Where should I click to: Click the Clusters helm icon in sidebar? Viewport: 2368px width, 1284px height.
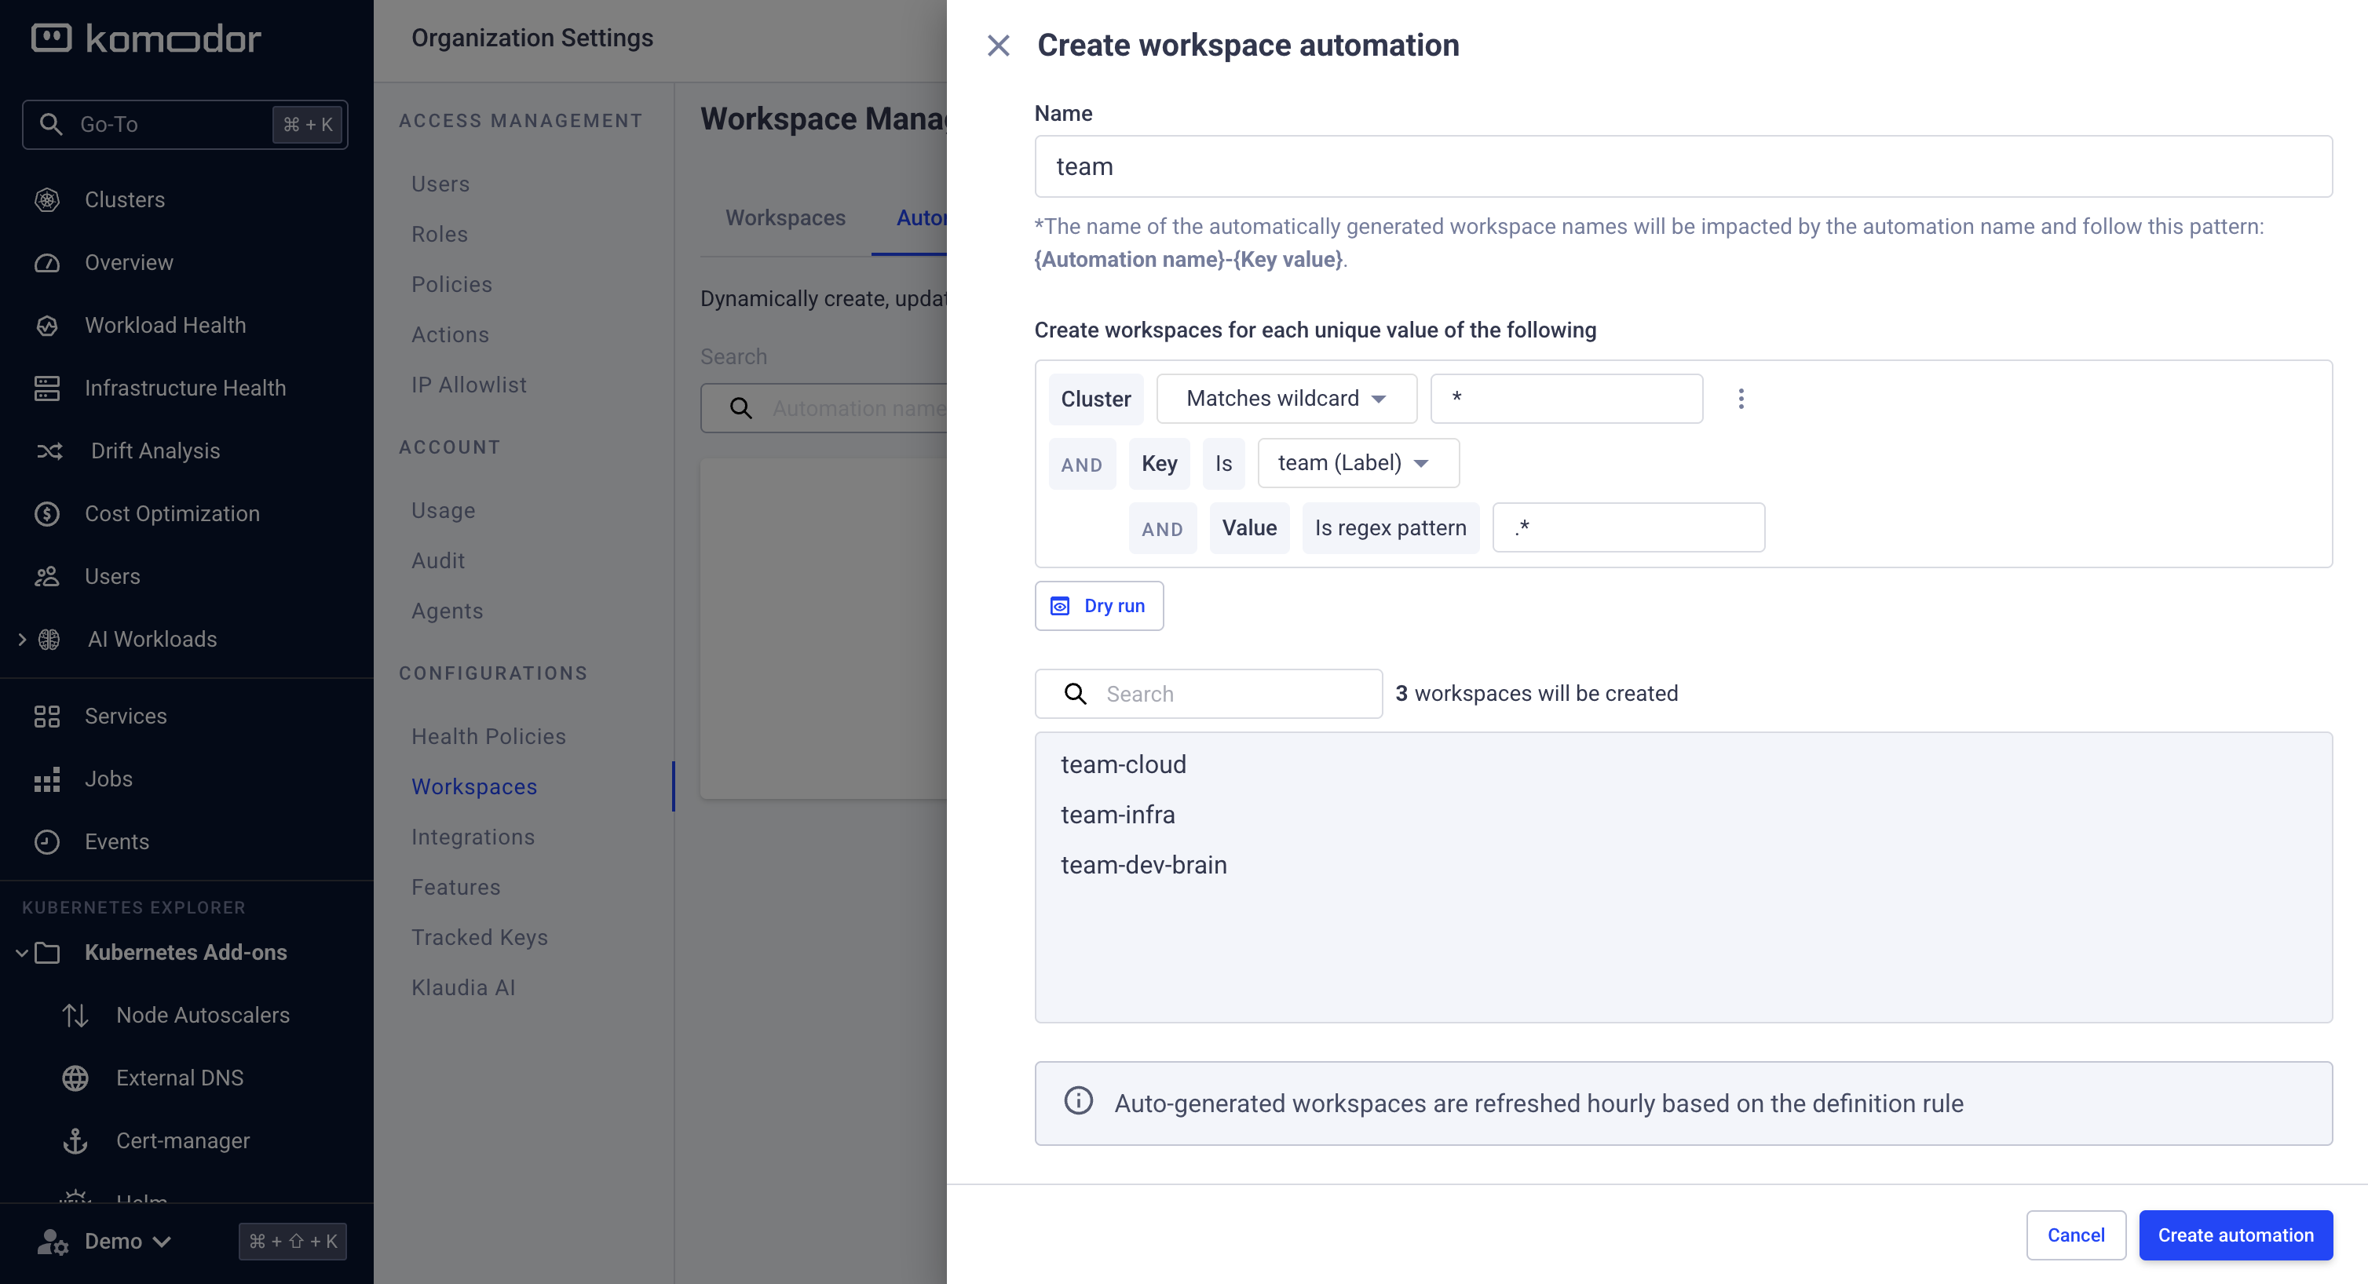coord(47,199)
